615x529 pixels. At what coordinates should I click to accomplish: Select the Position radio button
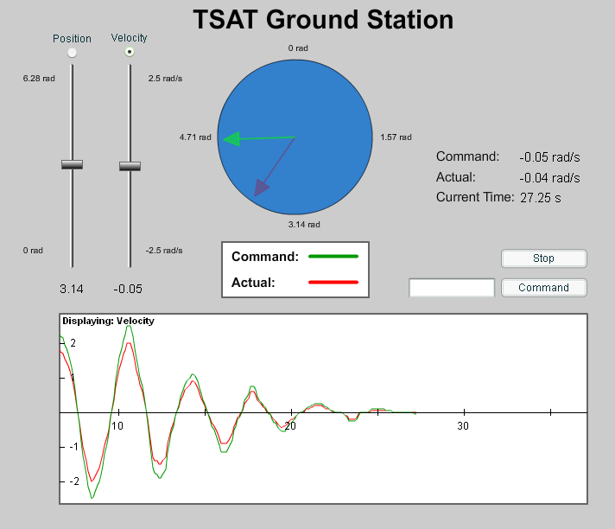pyautogui.click(x=72, y=53)
